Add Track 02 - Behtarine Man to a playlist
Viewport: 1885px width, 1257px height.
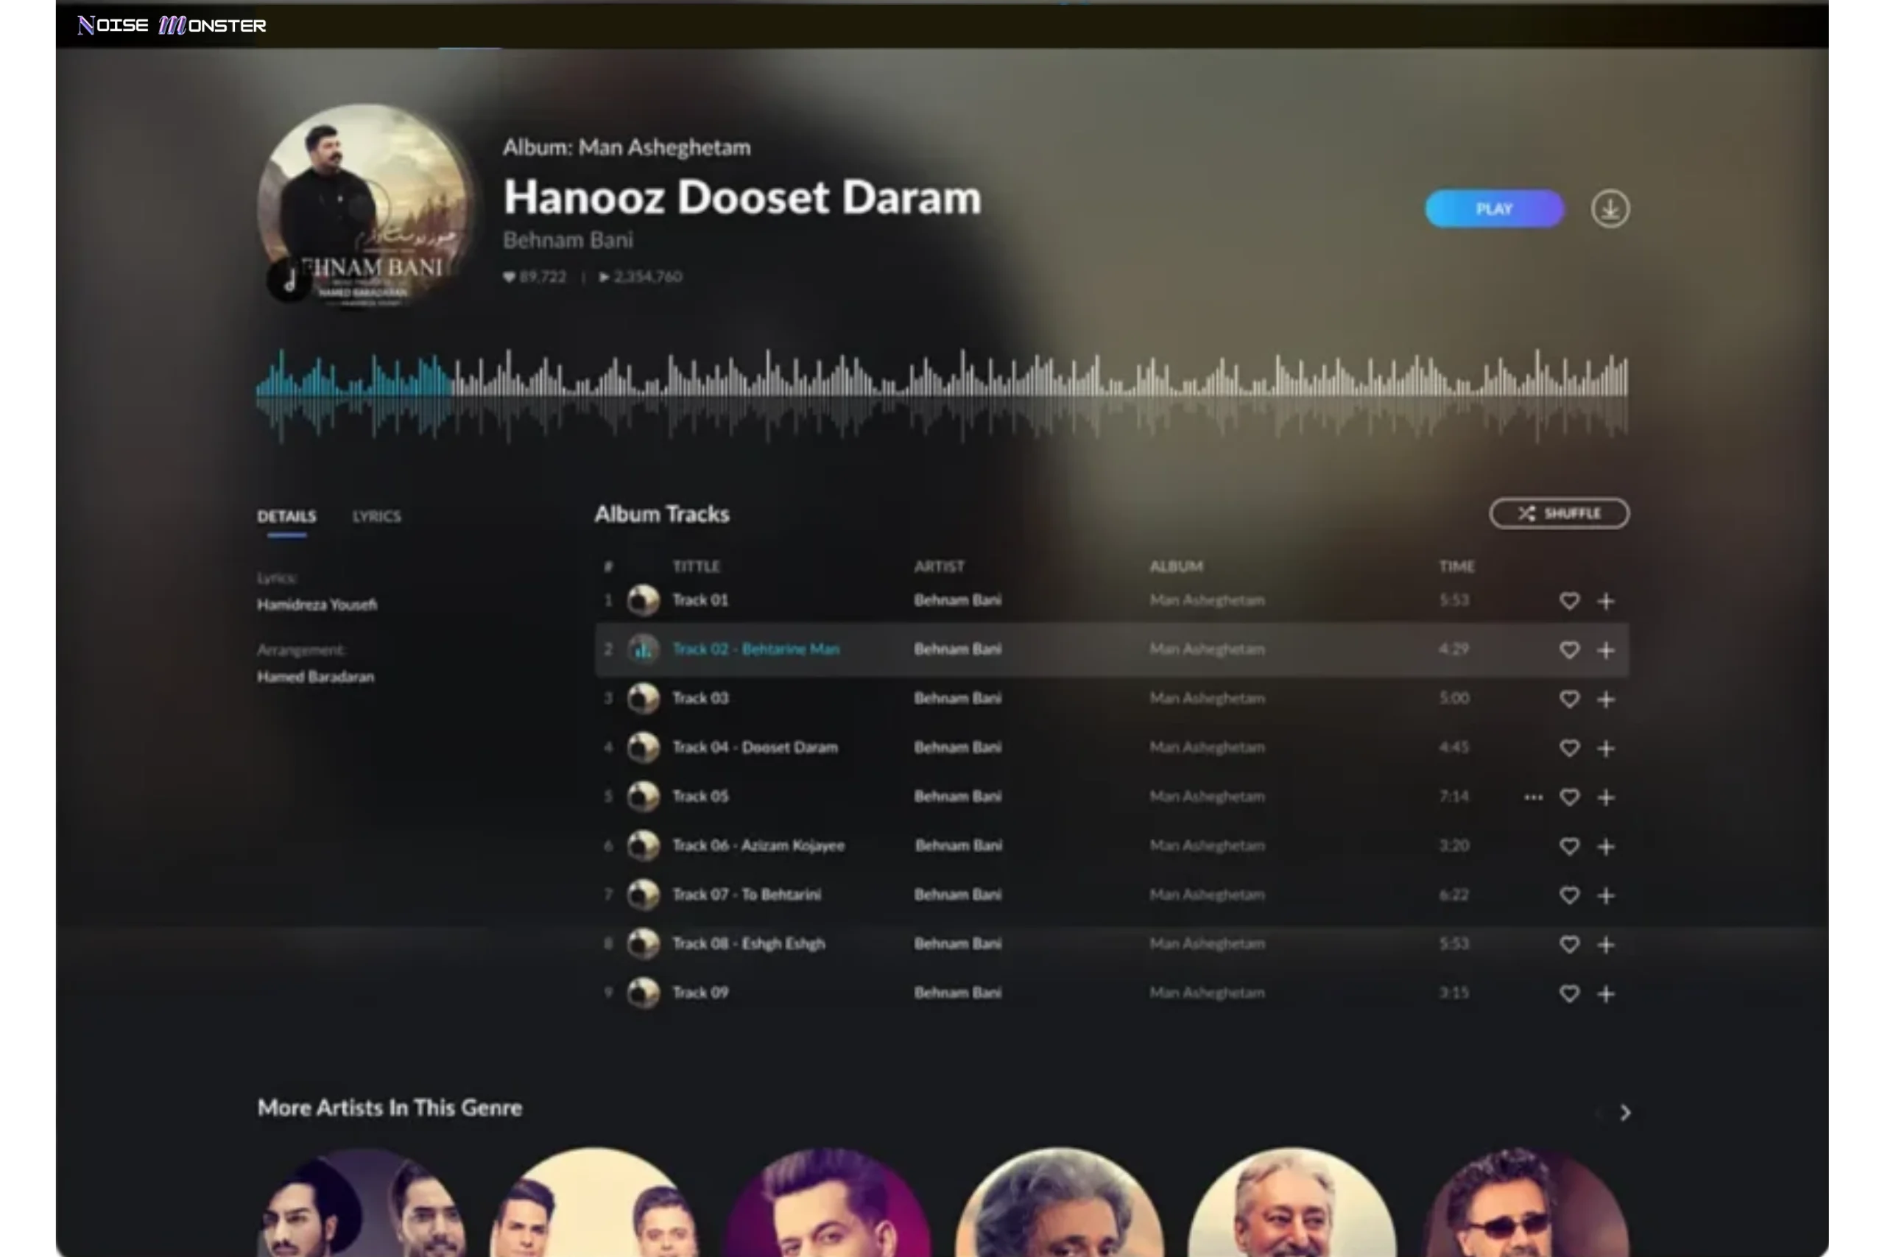tap(1606, 651)
